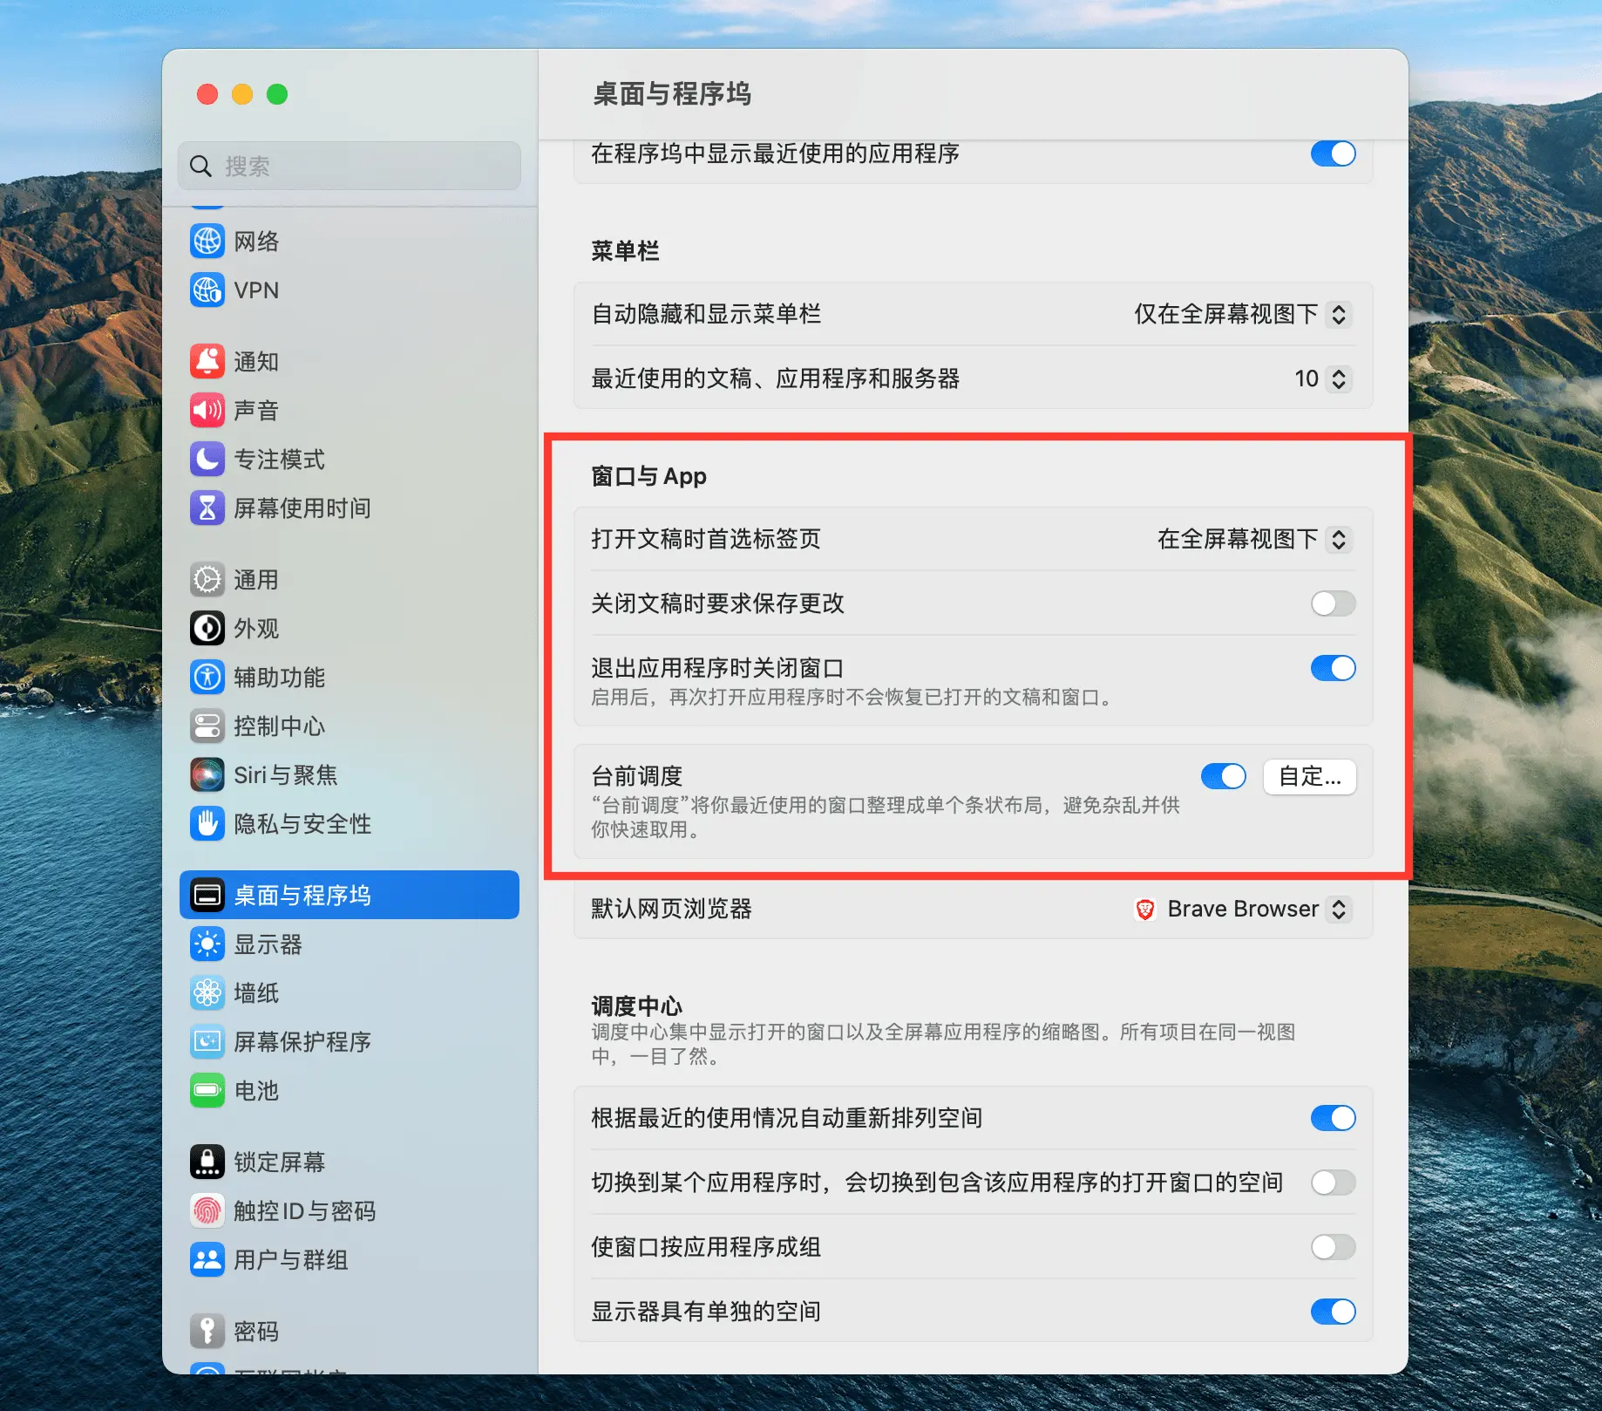The image size is (1602, 1411).
Task: Click the 通知 bell icon
Action: [x=207, y=361]
